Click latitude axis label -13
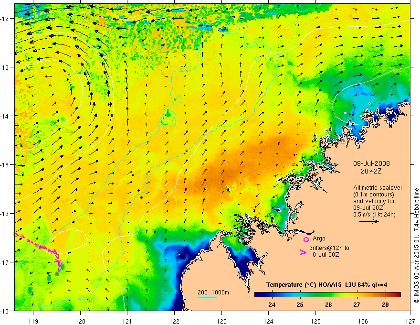 (x=6, y=67)
